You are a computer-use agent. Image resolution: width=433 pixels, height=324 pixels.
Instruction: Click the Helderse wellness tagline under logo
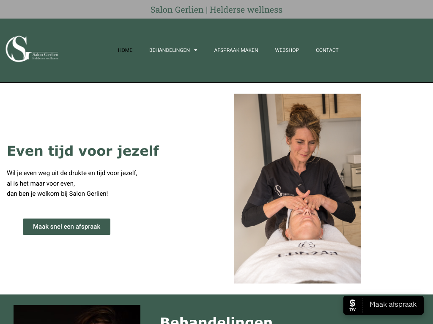45,58
